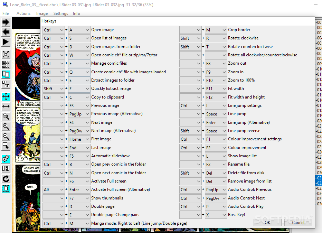
Task: Open the Actions menu
Action: coord(23,13)
